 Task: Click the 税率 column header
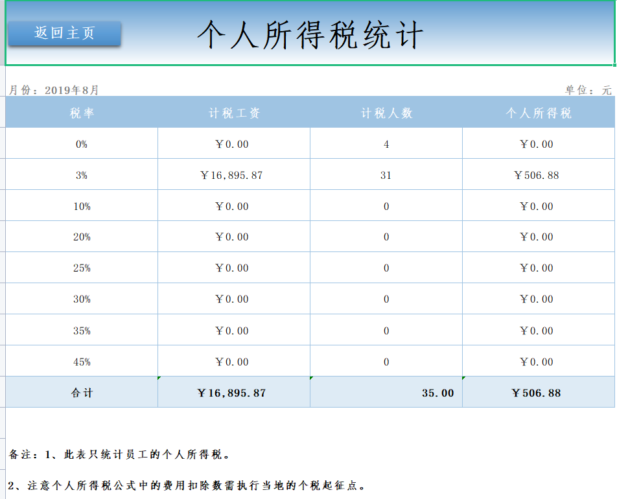82,112
